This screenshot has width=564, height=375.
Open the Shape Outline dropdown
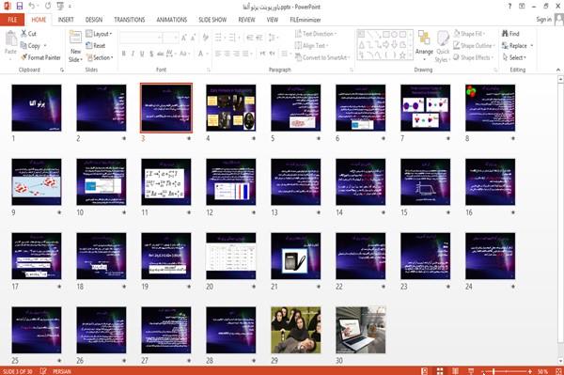474,46
